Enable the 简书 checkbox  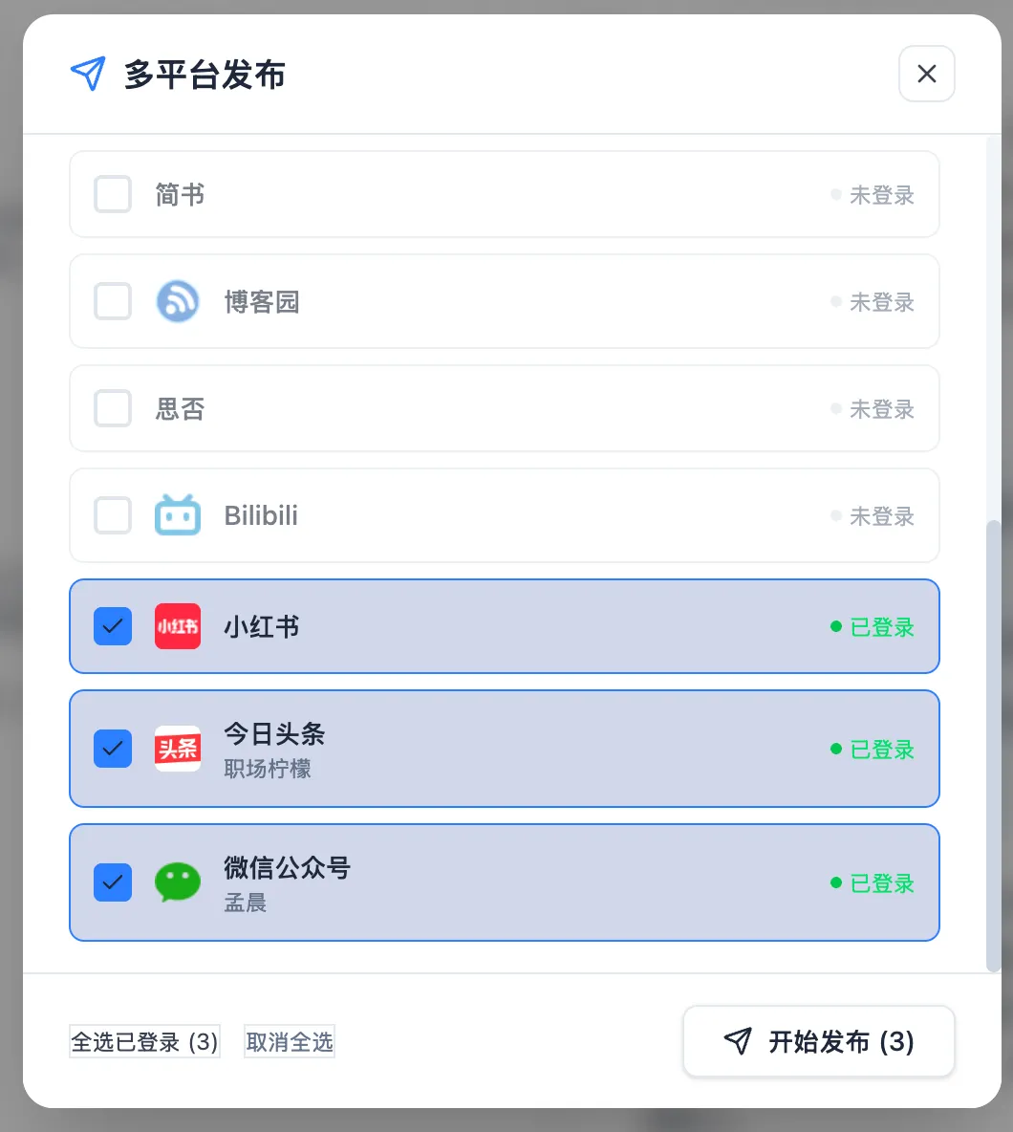(x=113, y=193)
